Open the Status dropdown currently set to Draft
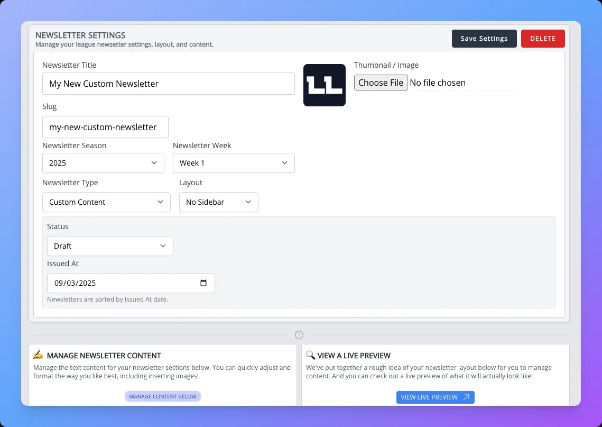 coord(110,246)
